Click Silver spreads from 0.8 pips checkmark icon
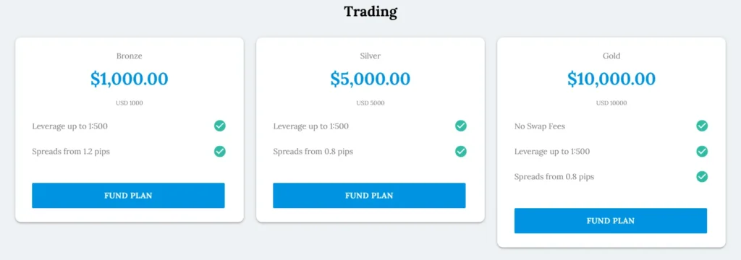The image size is (741, 260). click(461, 152)
